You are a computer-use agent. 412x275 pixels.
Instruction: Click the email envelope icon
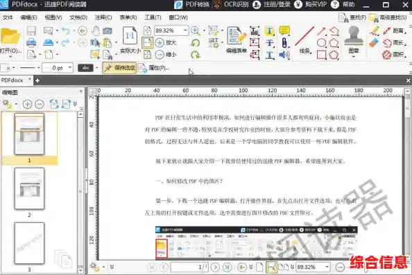click(x=48, y=30)
